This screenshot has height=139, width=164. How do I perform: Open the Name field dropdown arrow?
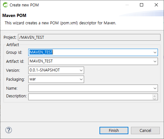[155, 88]
